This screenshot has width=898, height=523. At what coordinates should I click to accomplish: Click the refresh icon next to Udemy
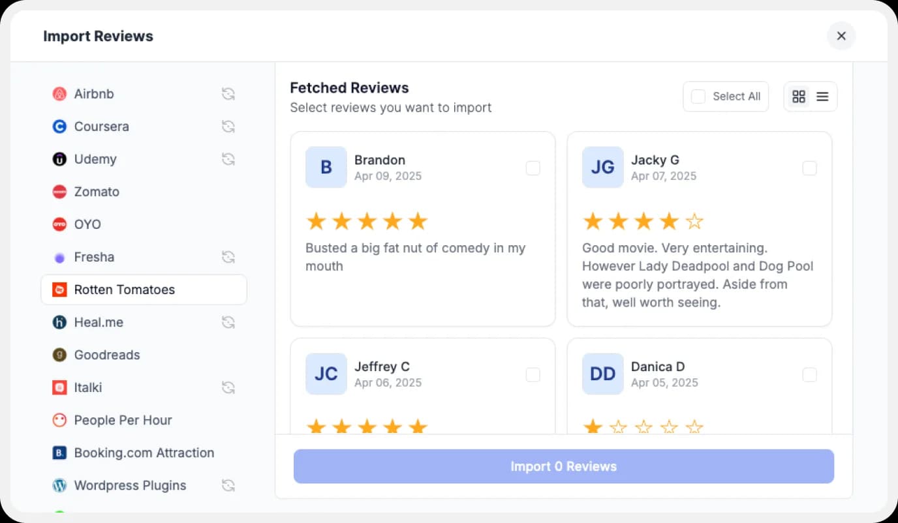tap(228, 158)
